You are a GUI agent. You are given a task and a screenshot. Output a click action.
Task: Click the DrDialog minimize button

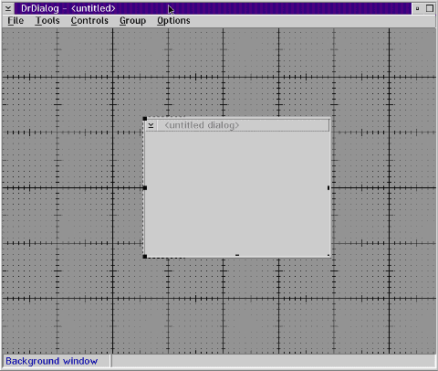[x=417, y=8]
